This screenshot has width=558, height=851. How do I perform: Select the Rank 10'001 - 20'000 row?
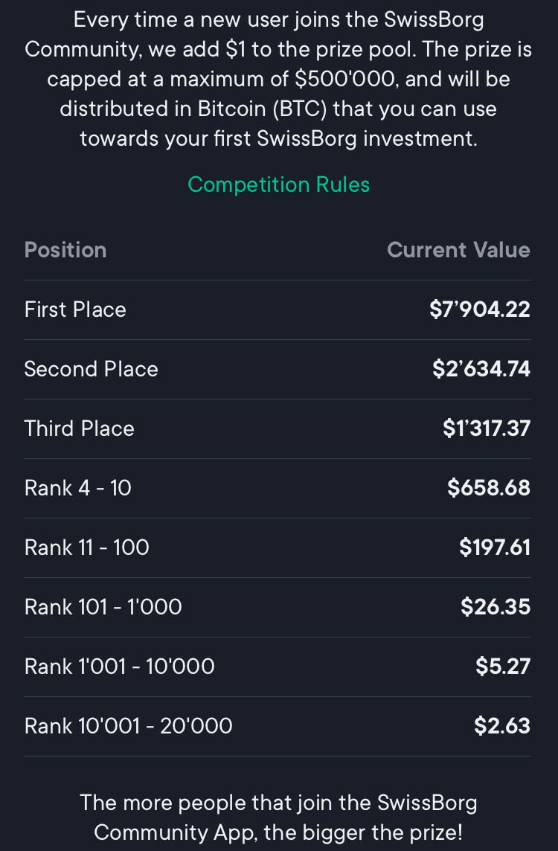(x=278, y=726)
